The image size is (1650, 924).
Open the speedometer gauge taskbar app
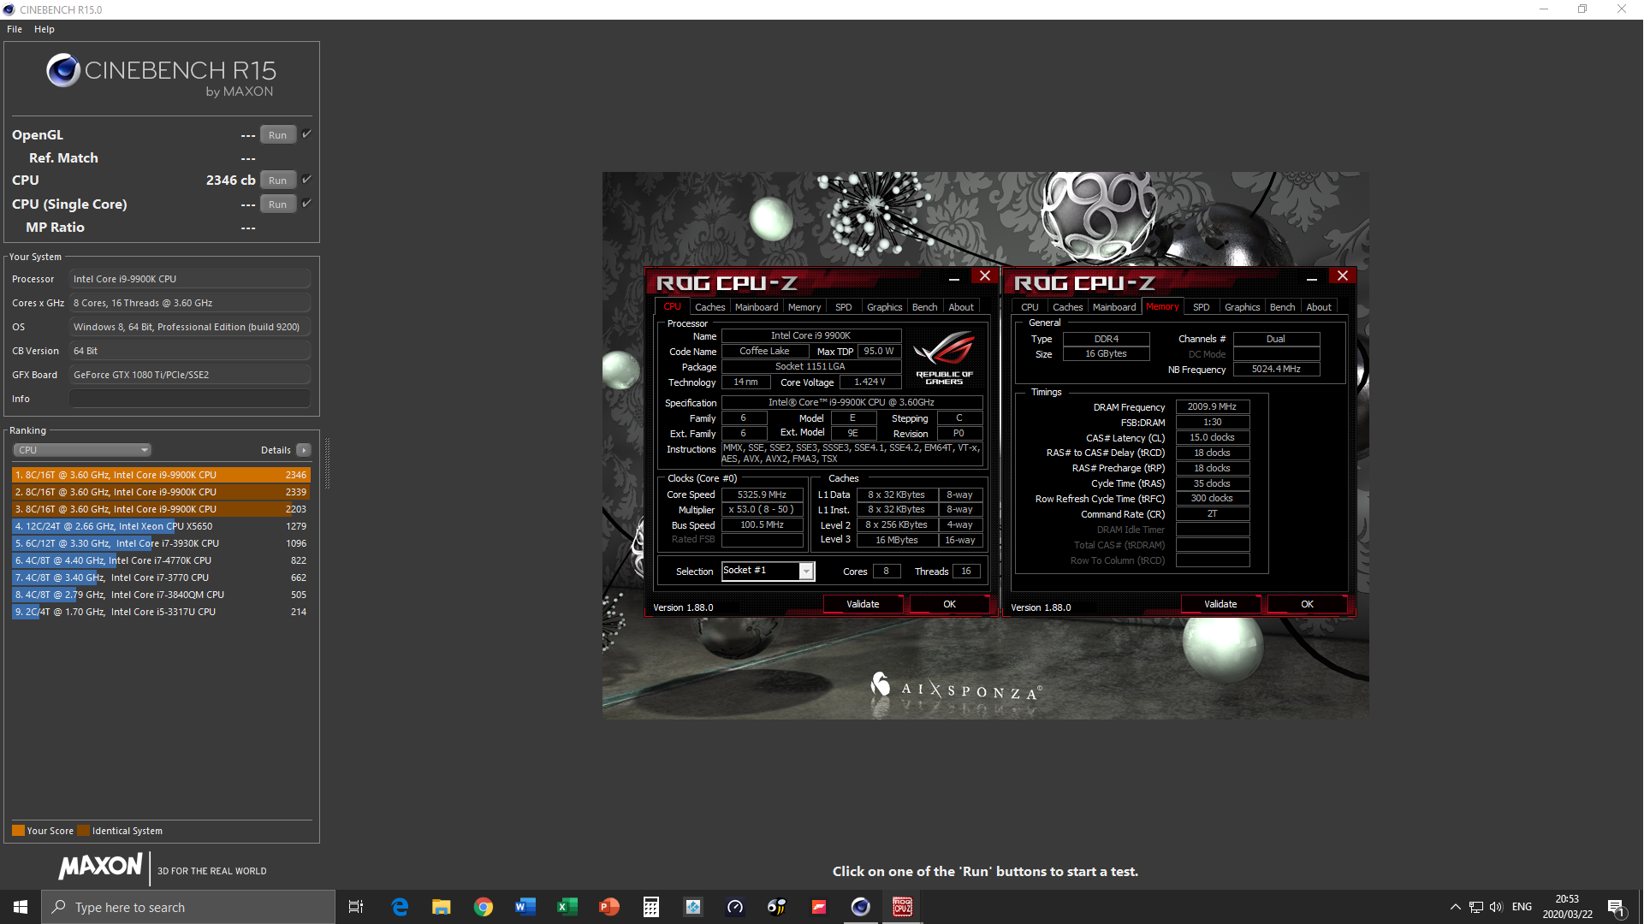[735, 907]
